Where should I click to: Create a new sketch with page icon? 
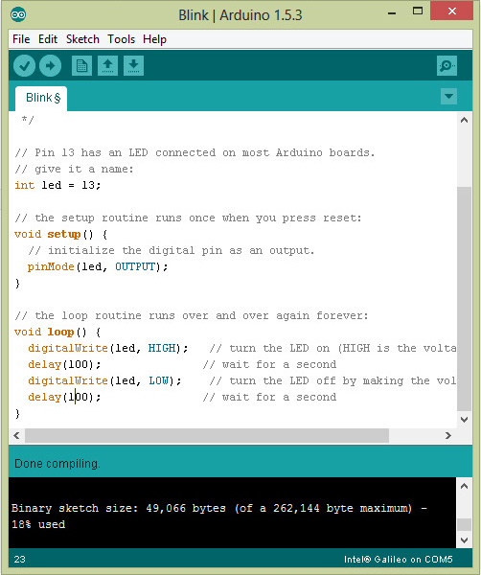click(81, 66)
